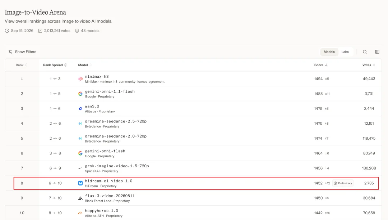
Task: Click the Preliminary badge on hidream row
Action: click(x=343, y=183)
